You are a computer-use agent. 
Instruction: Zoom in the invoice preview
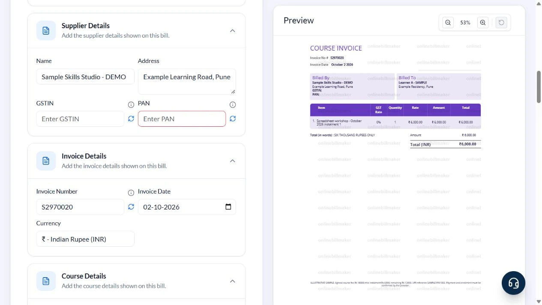tap(483, 23)
